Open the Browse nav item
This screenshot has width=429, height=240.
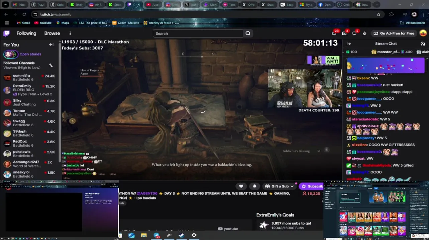tap(52, 33)
